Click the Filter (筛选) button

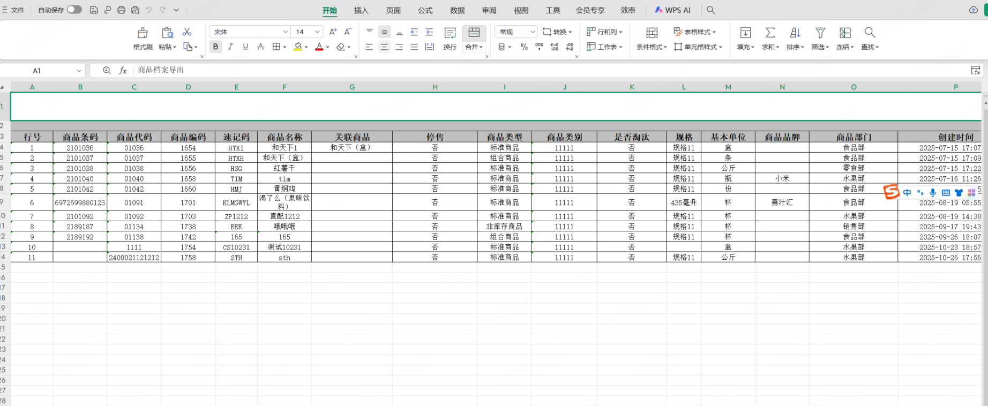(x=820, y=39)
